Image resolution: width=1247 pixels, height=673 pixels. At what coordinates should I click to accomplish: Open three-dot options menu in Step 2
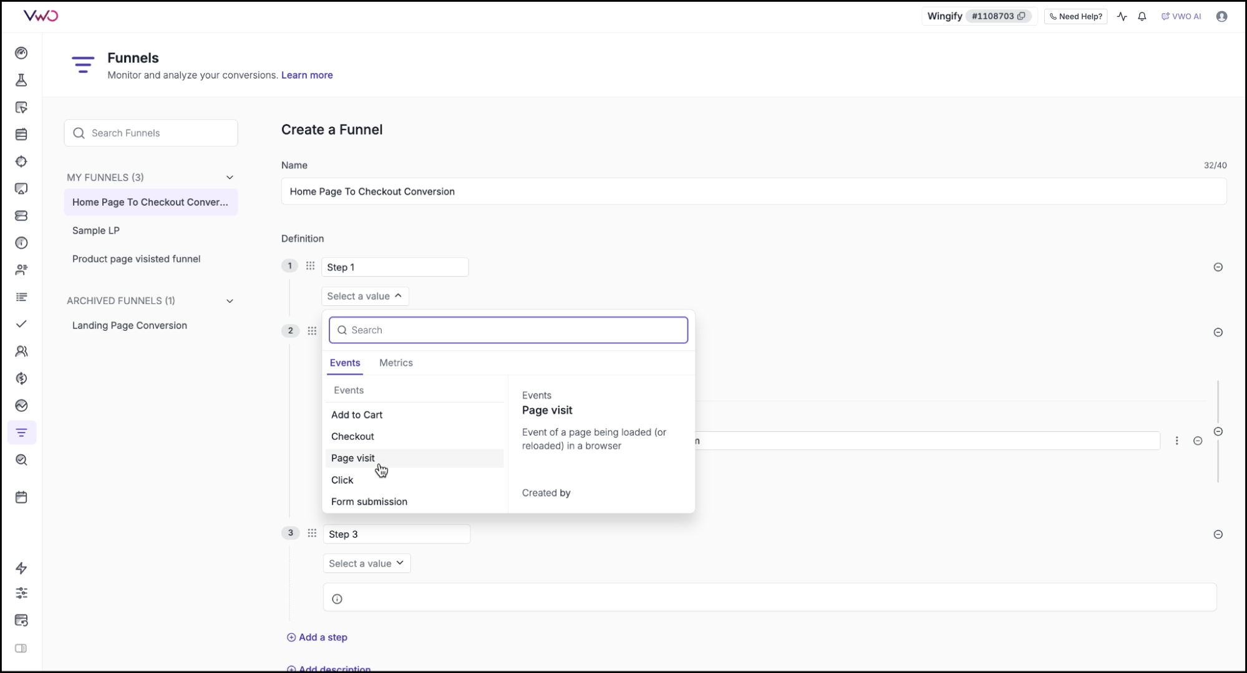tap(1177, 441)
